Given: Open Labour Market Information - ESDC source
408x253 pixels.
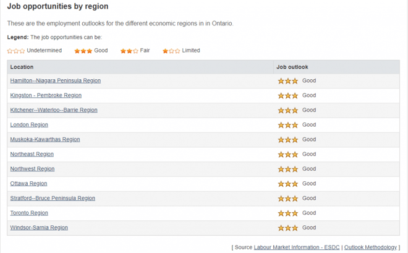Looking at the screenshot, I should 297,247.
